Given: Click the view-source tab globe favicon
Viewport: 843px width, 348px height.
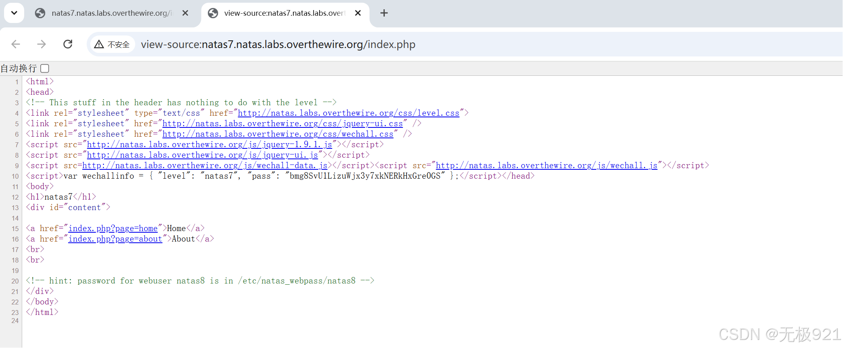Looking at the screenshot, I should (x=213, y=13).
